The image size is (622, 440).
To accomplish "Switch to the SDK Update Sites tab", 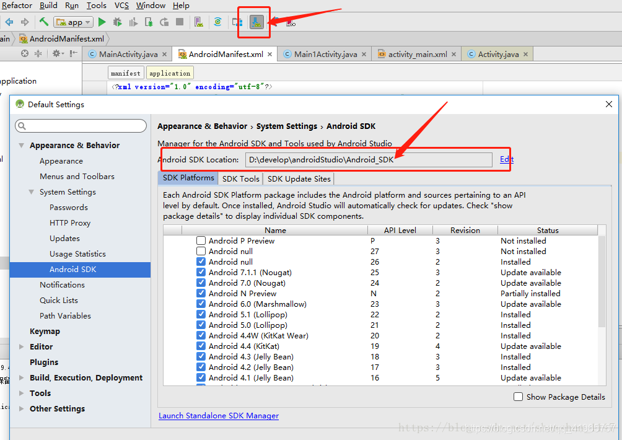I will [299, 178].
